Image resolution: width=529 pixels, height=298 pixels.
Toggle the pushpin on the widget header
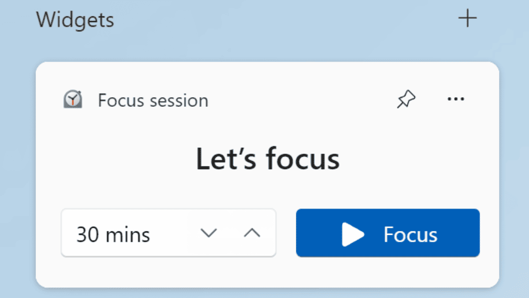[406, 100]
